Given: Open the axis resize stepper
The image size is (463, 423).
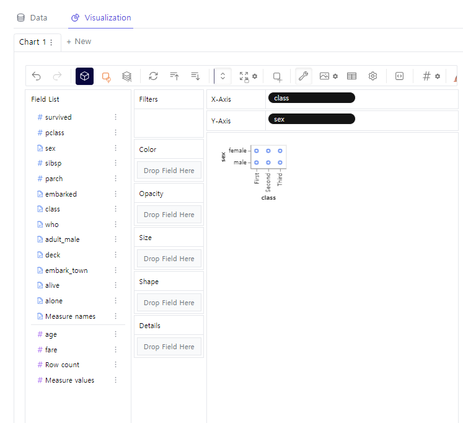Looking at the screenshot, I should pos(223,76).
